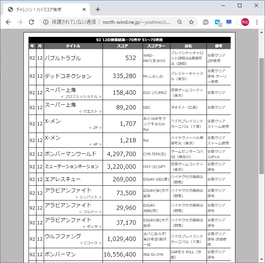Screen dimensions: 265x263
Task: Click the score 16,556,400
Action: coord(120,254)
